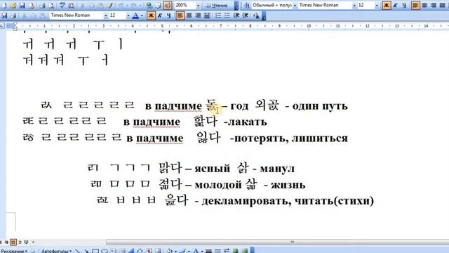Switch to Print Layout view button
This screenshot has width=449, height=253.
13,242
